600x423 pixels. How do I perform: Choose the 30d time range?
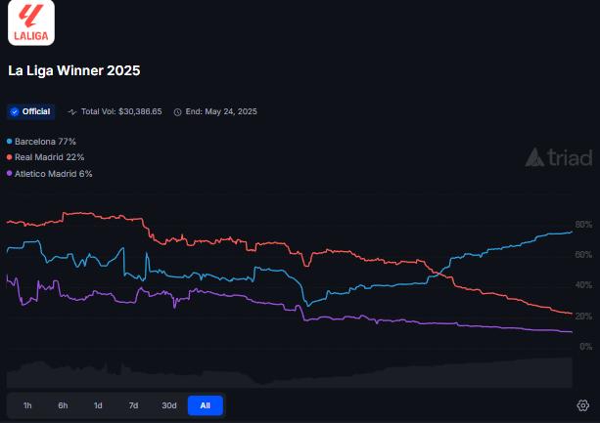click(169, 405)
